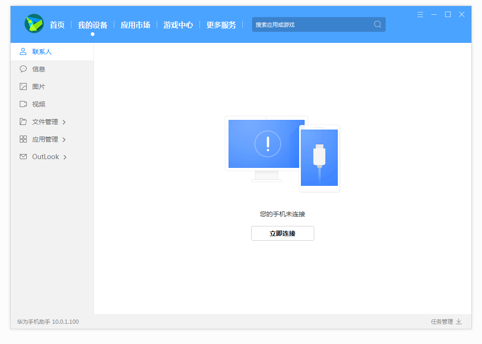Select the 文件管理 file manager folder icon

23,121
